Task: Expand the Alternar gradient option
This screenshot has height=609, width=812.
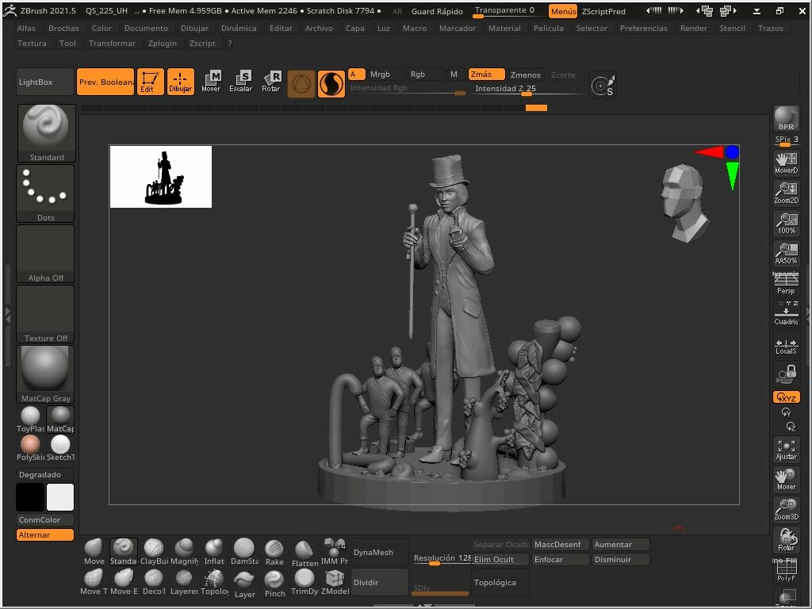Action: [x=44, y=535]
